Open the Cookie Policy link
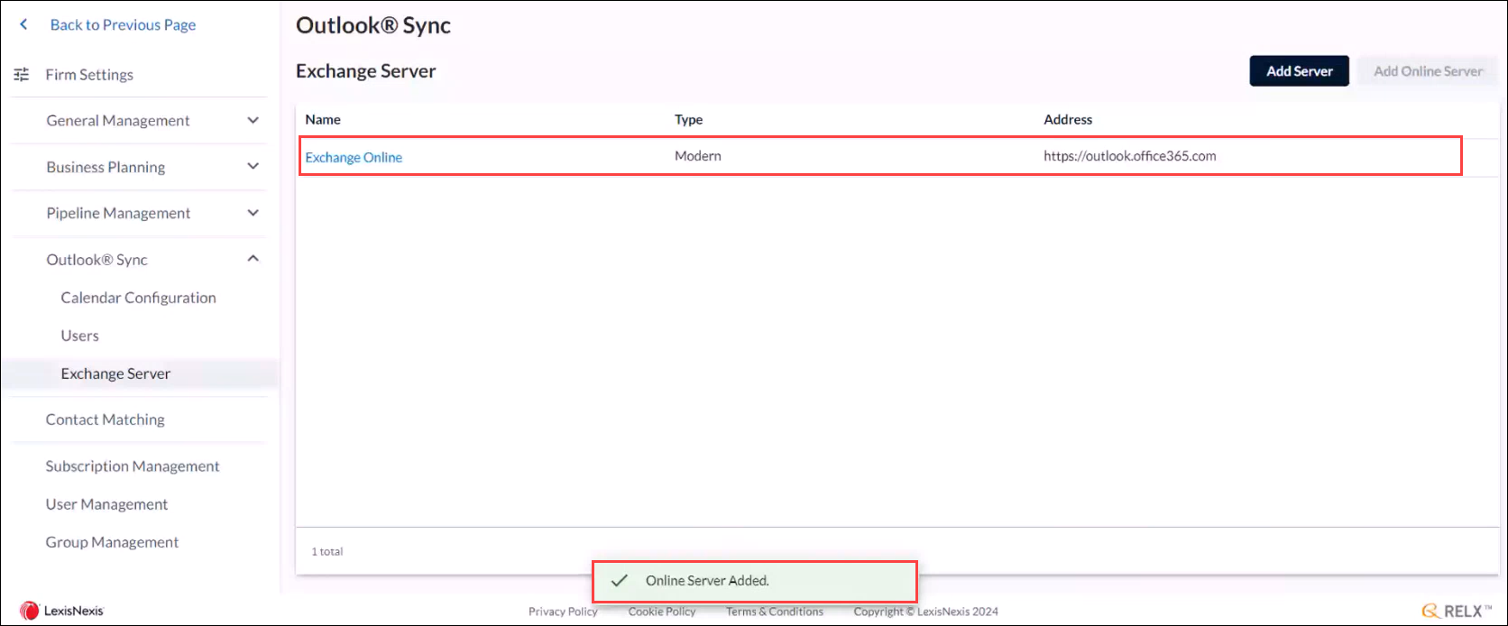 tap(662, 612)
